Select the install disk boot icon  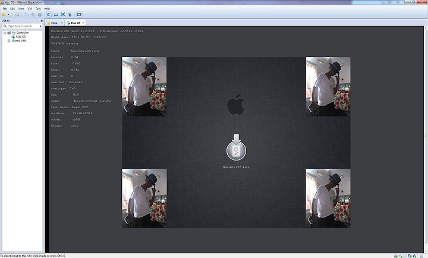tap(236, 147)
